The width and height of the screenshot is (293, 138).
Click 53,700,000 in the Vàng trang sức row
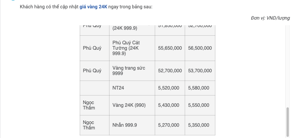(200, 71)
